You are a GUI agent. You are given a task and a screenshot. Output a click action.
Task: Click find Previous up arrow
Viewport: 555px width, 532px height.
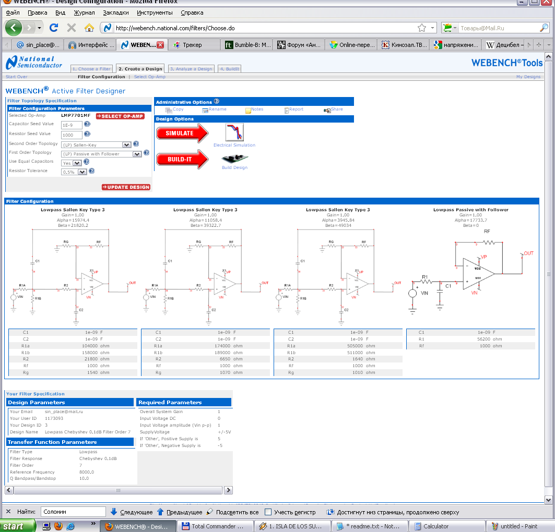160,512
